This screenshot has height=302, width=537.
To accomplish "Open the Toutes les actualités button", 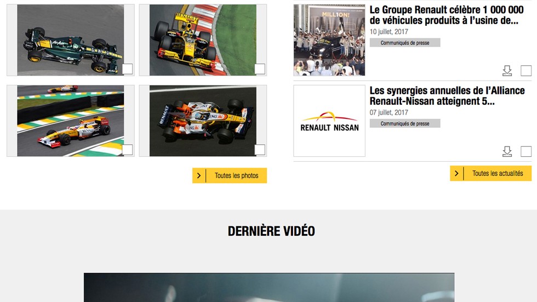I will click(491, 173).
